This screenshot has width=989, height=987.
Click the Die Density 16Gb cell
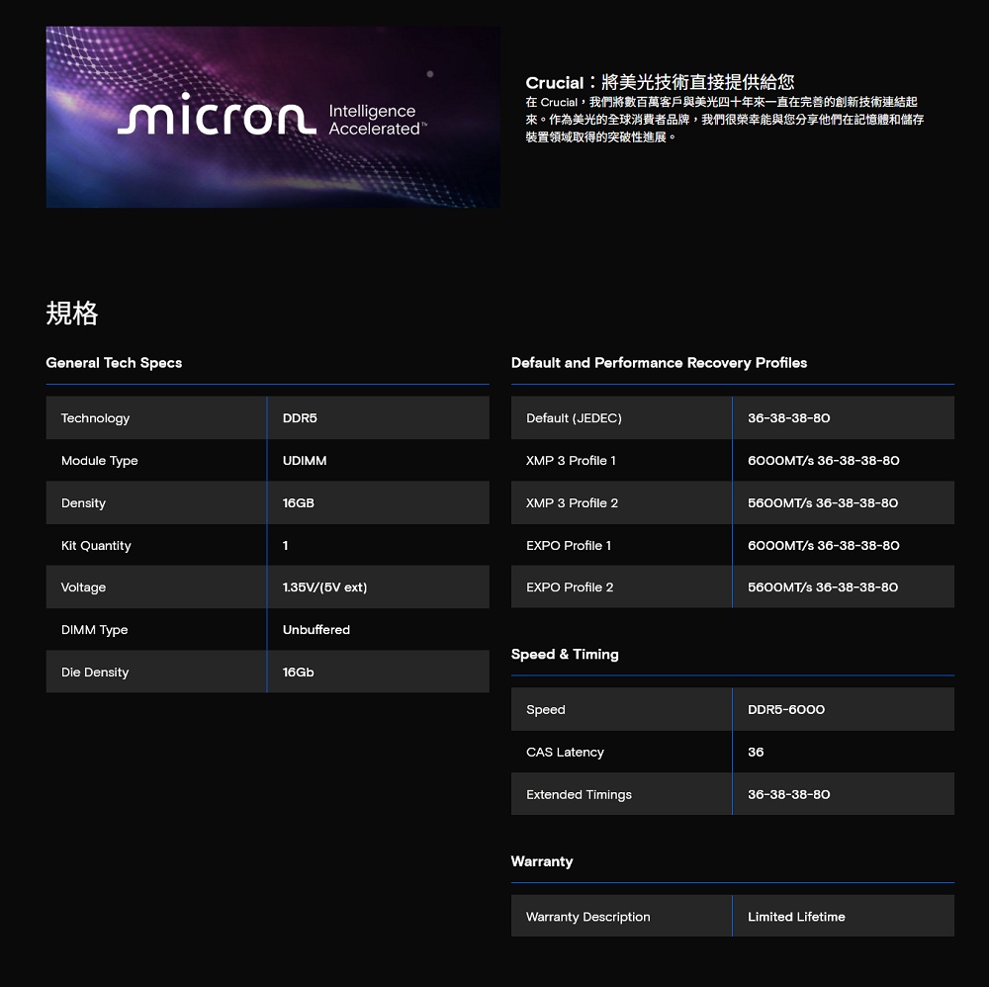click(294, 672)
